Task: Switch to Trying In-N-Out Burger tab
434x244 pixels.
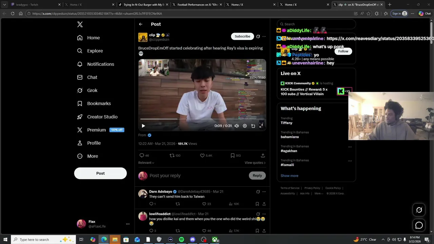Action: [x=143, y=5]
